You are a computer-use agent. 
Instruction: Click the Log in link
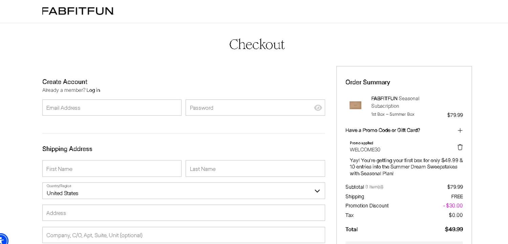[93, 90]
